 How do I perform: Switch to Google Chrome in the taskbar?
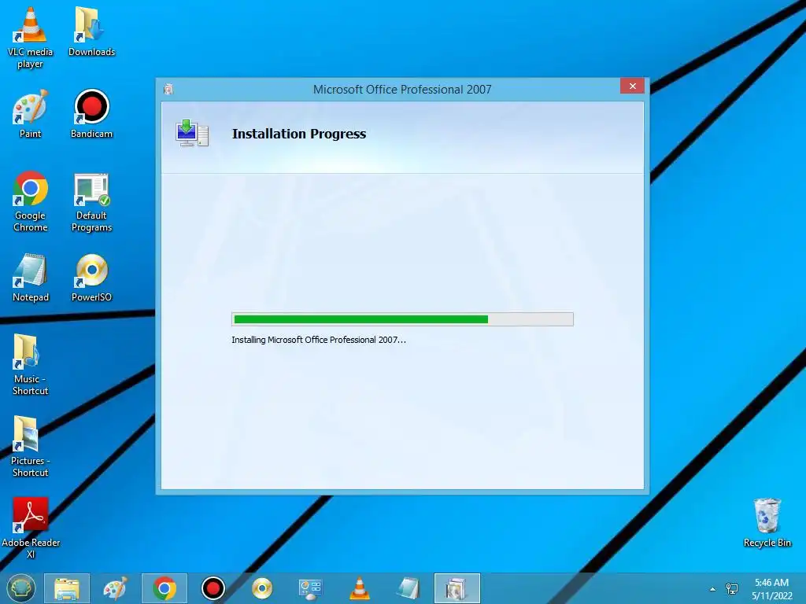(164, 588)
